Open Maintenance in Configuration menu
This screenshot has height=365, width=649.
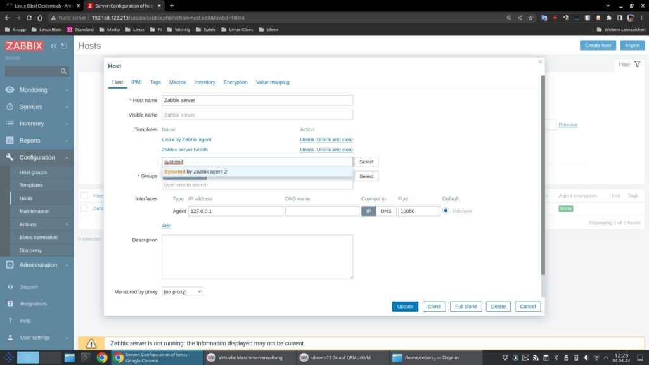coord(34,211)
